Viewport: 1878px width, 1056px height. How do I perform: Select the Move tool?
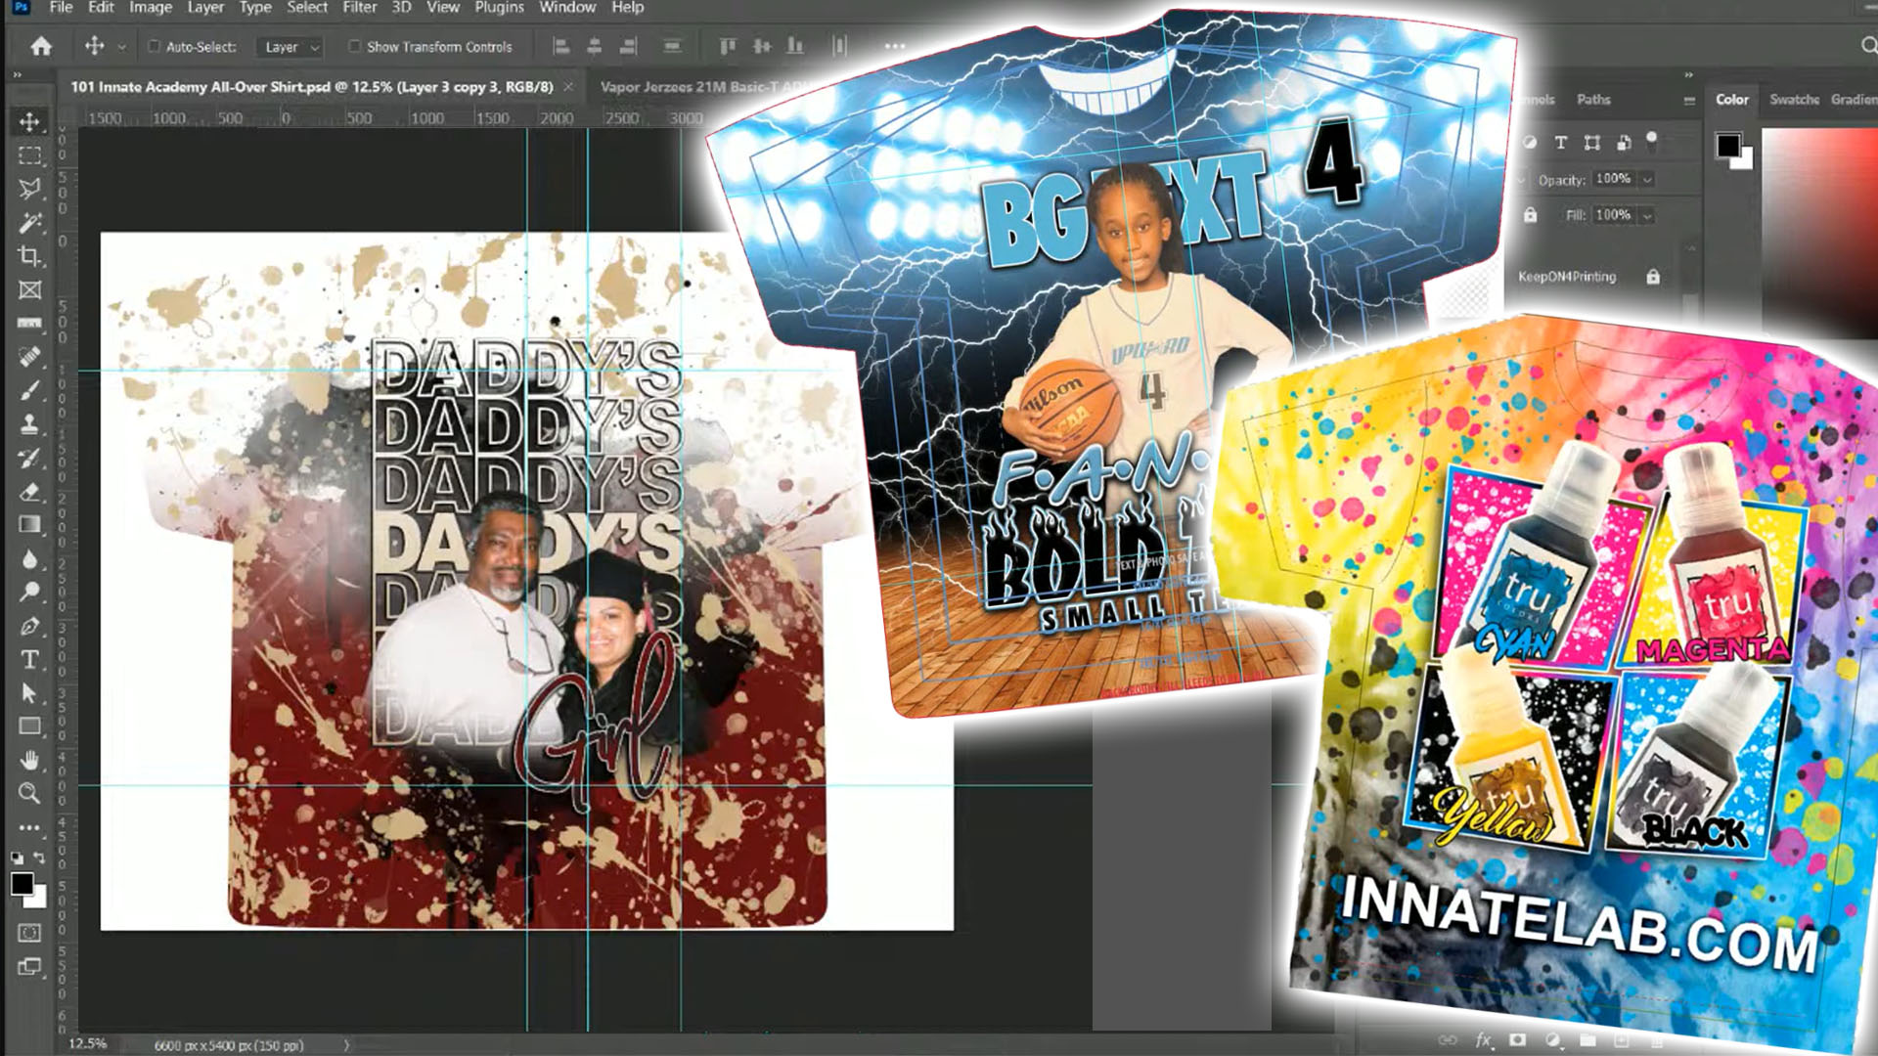pos(29,121)
